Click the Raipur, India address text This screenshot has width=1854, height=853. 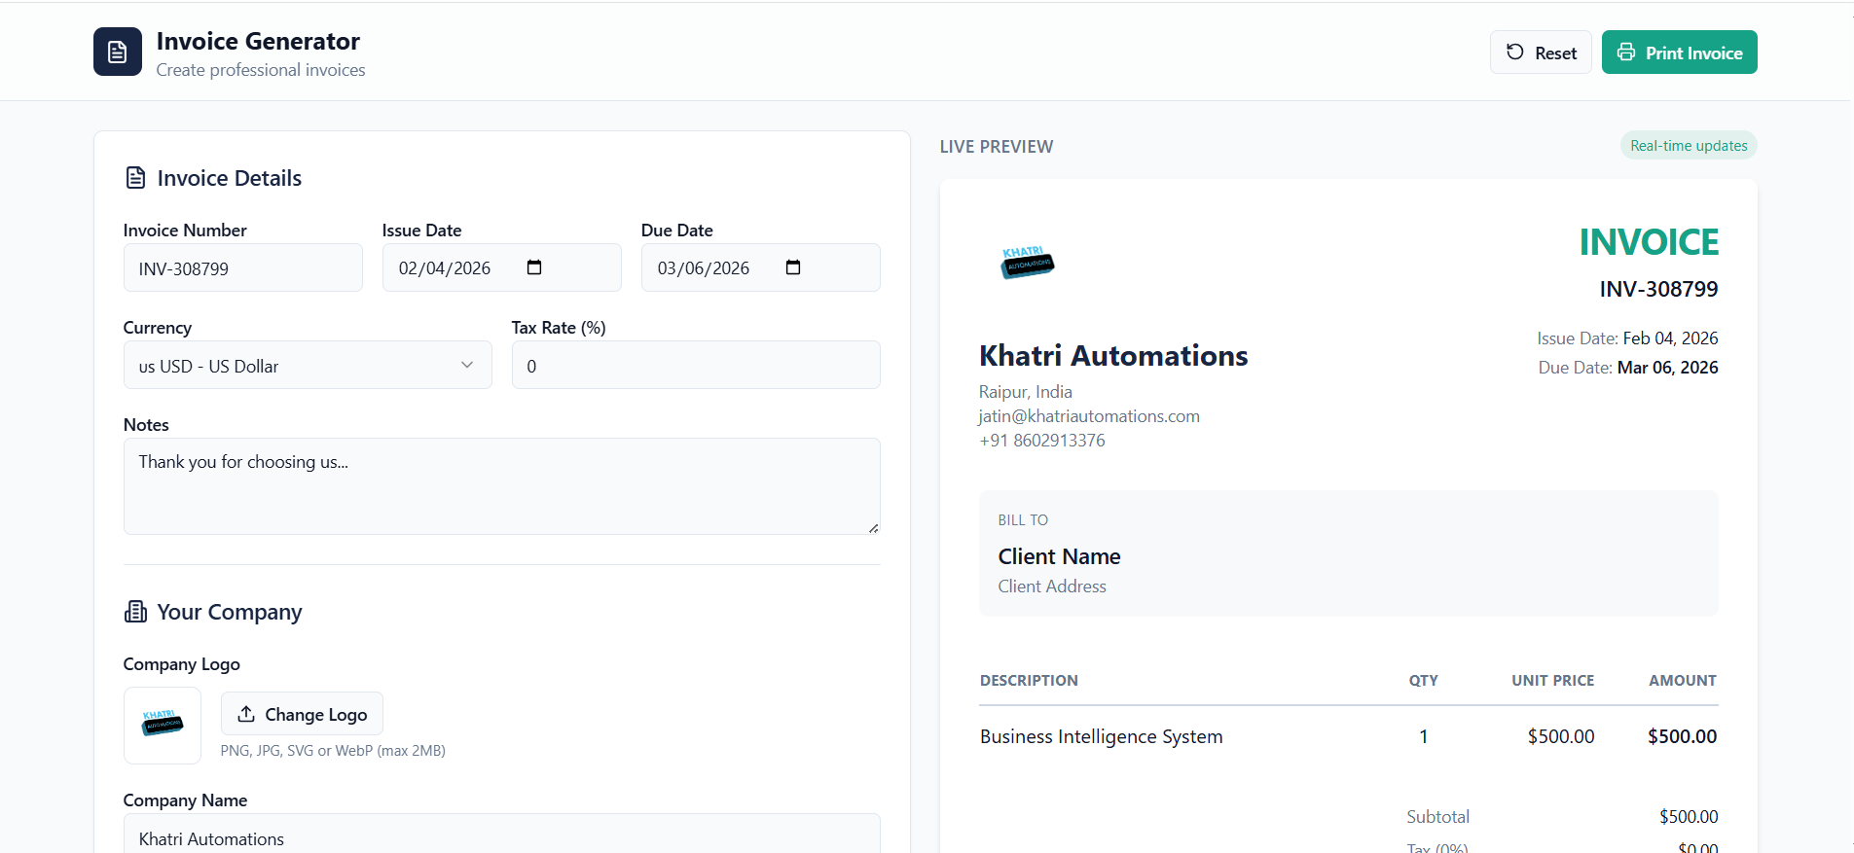[1026, 392]
